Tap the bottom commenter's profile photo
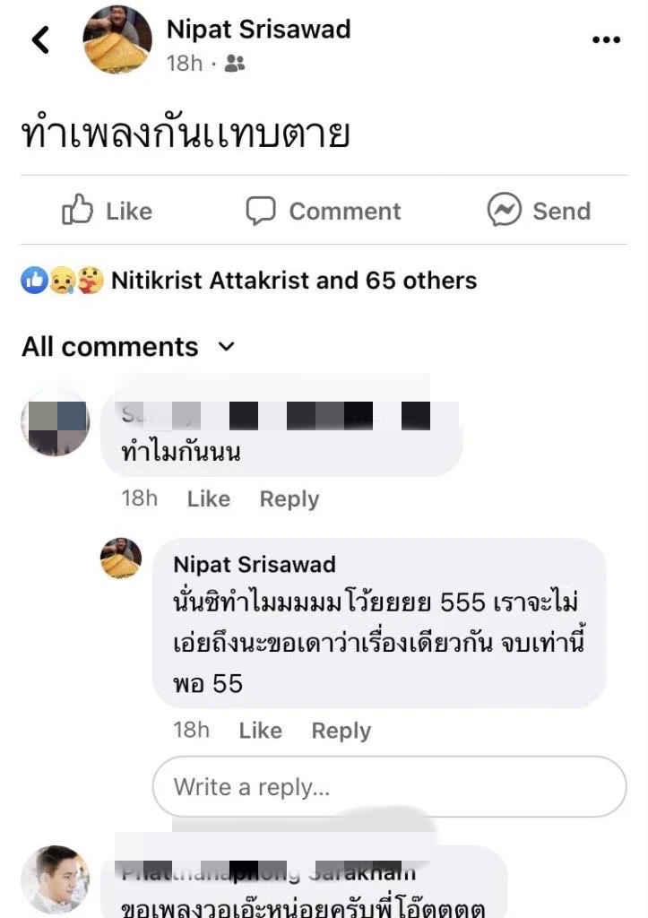This screenshot has width=648, height=918. pyautogui.click(x=56, y=879)
